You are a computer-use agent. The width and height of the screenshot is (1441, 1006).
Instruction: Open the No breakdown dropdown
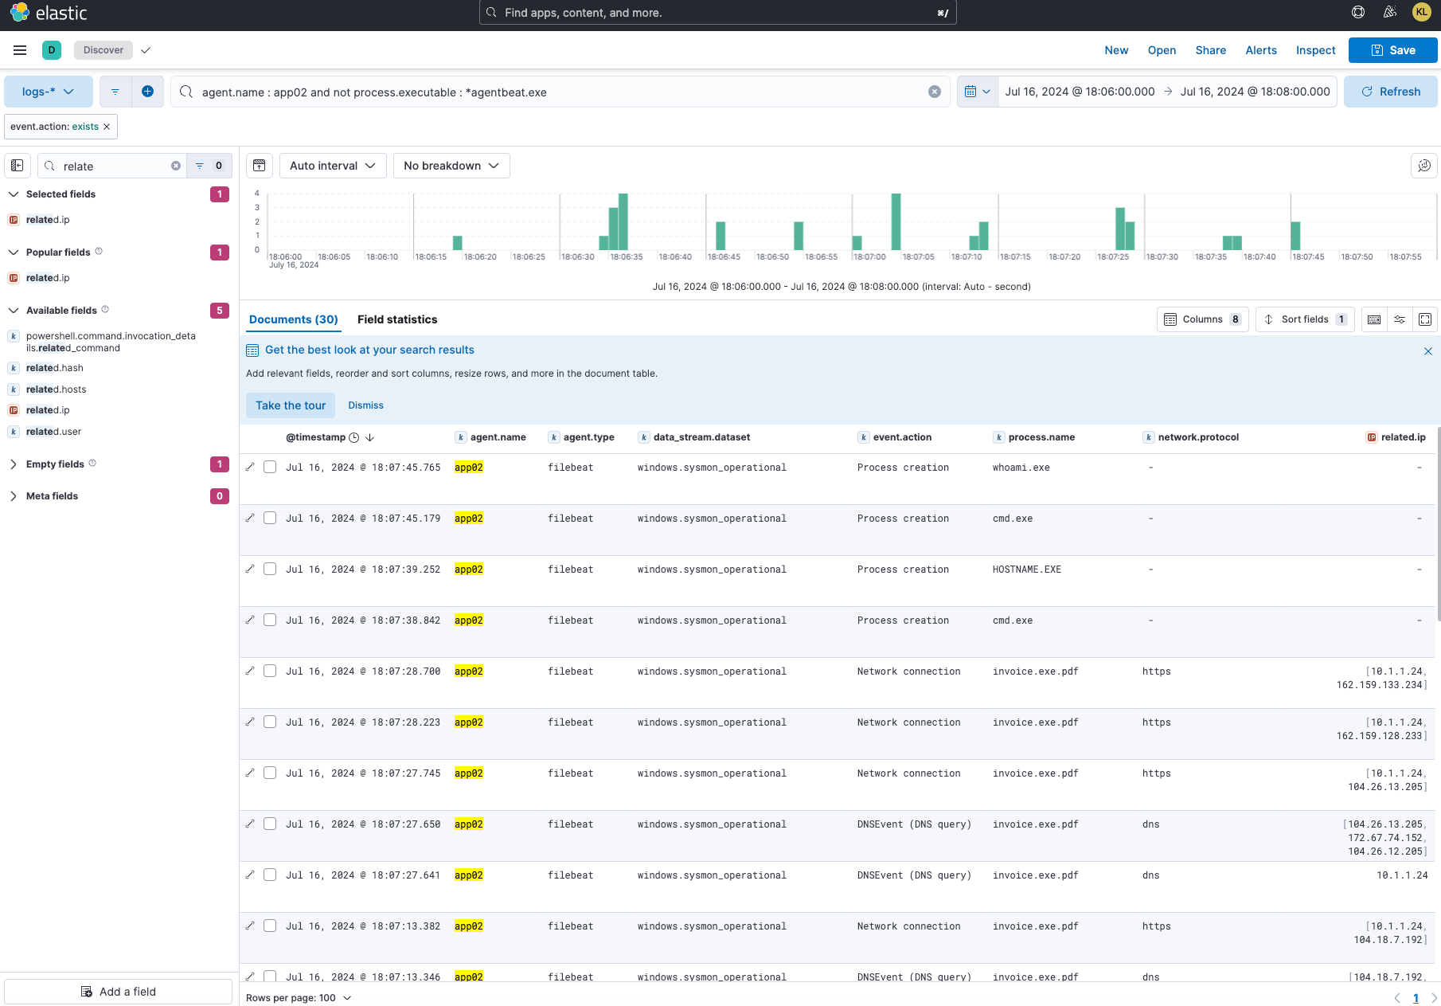pos(451,166)
